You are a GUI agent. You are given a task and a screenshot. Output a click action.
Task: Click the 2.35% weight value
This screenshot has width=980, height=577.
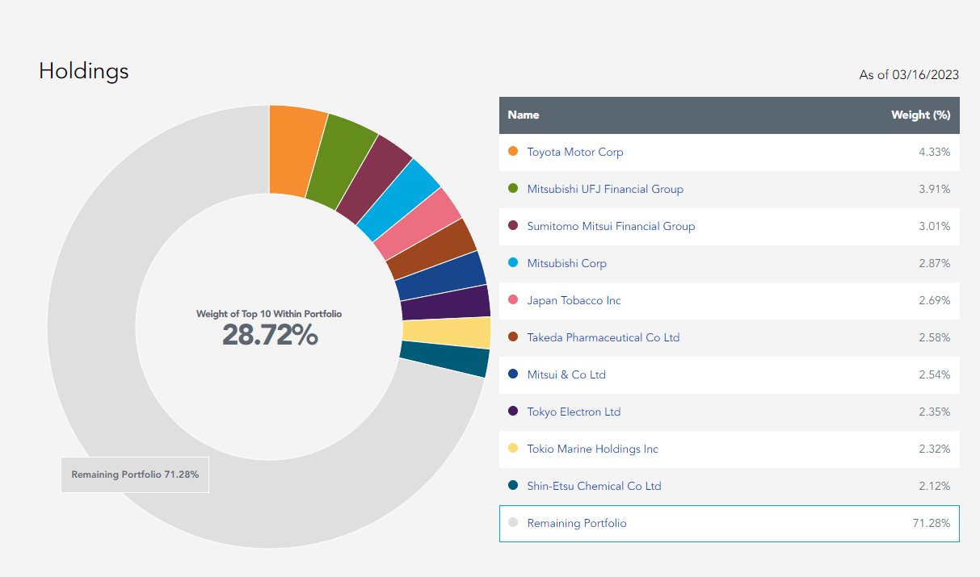tap(935, 412)
